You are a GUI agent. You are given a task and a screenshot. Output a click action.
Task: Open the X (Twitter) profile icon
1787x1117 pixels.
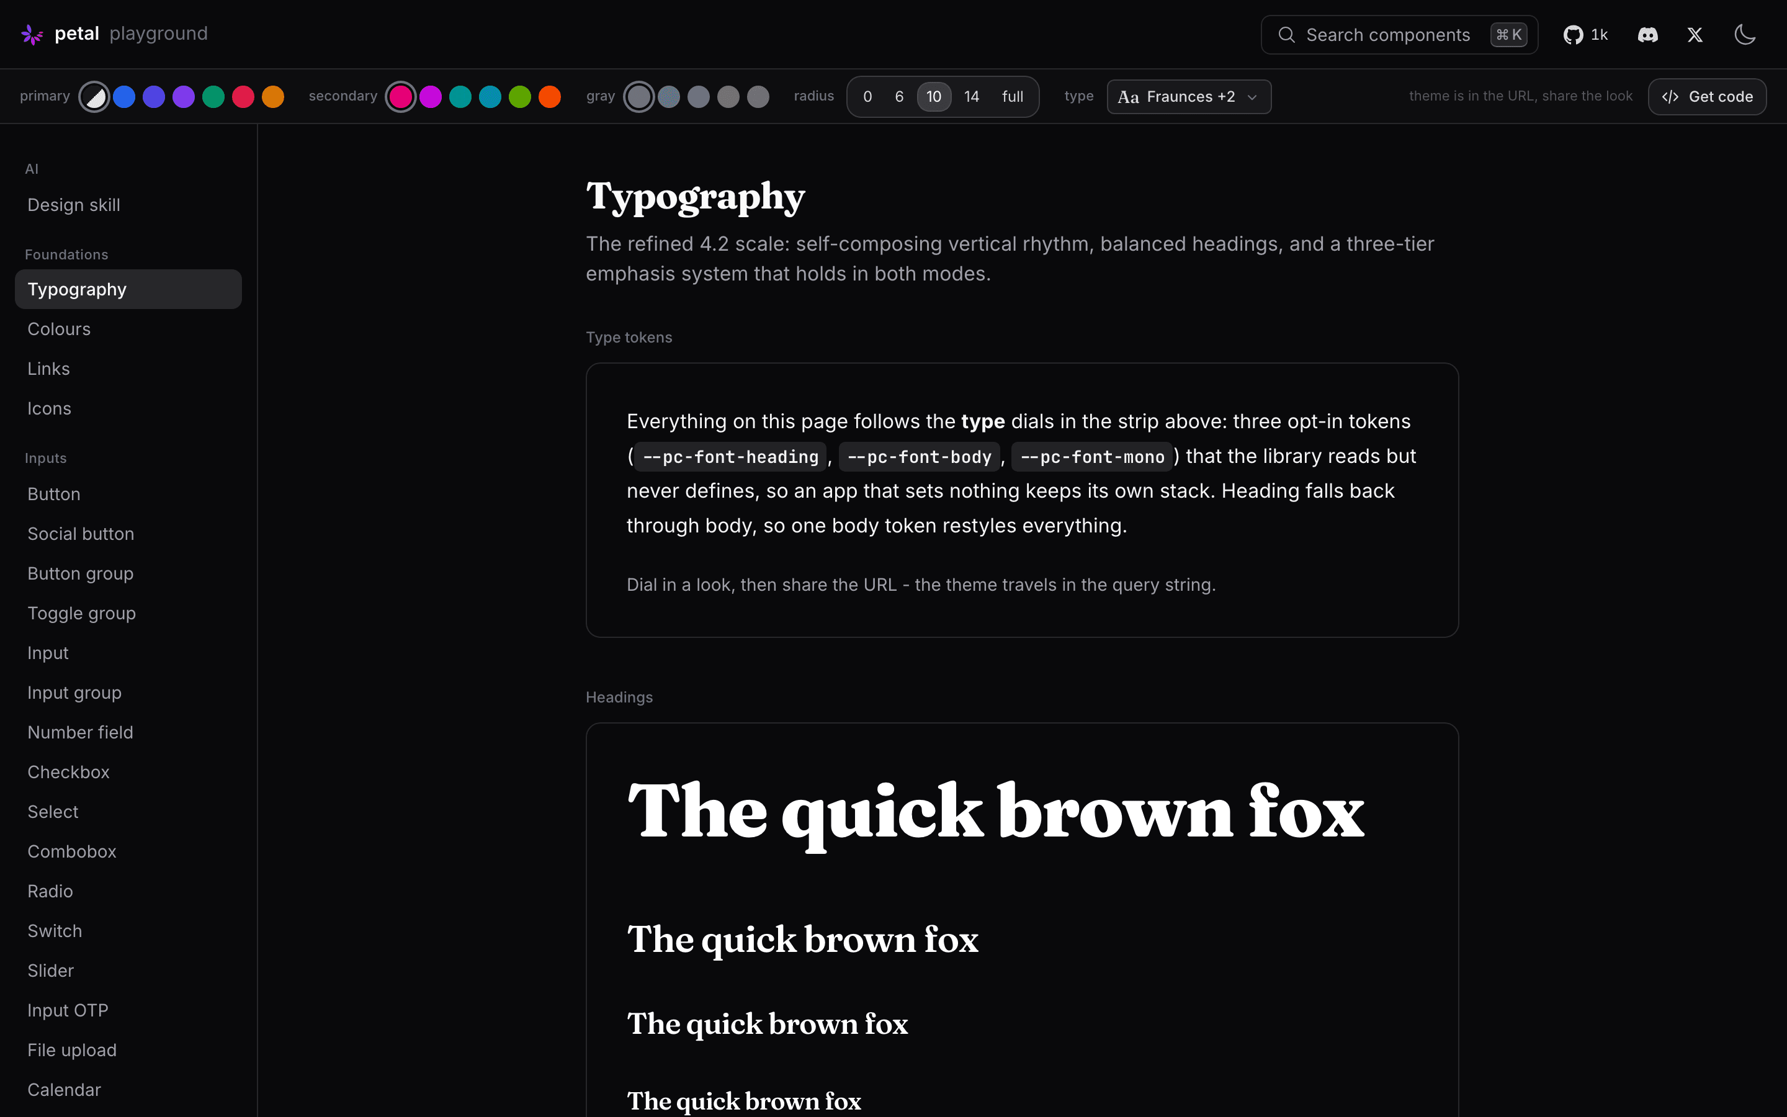(1695, 35)
